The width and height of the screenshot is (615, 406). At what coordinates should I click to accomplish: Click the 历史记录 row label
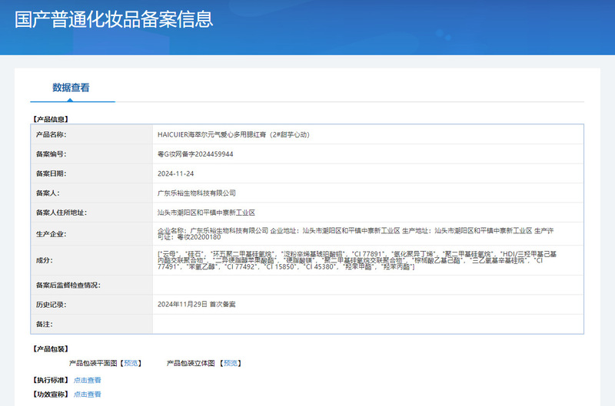tap(51, 305)
